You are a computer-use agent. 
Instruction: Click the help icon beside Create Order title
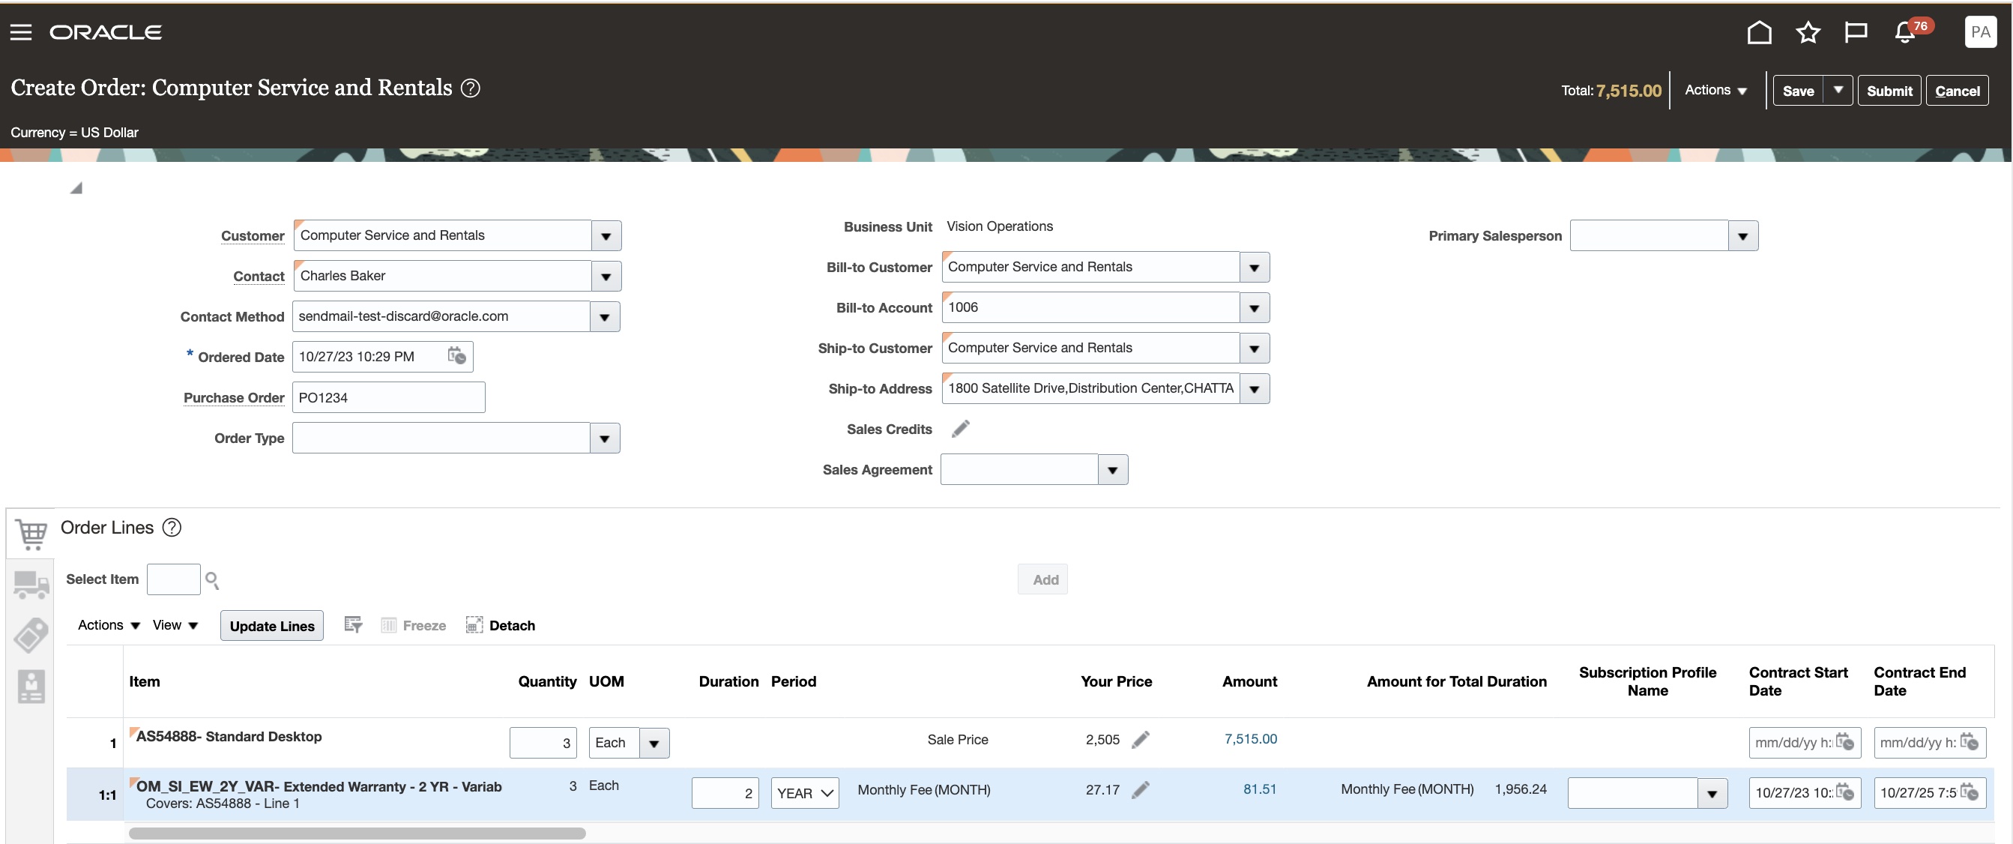click(x=471, y=88)
